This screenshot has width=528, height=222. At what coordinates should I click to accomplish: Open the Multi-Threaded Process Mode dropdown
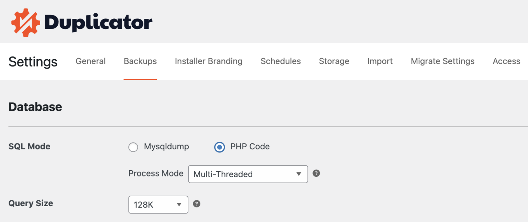pyautogui.click(x=248, y=174)
